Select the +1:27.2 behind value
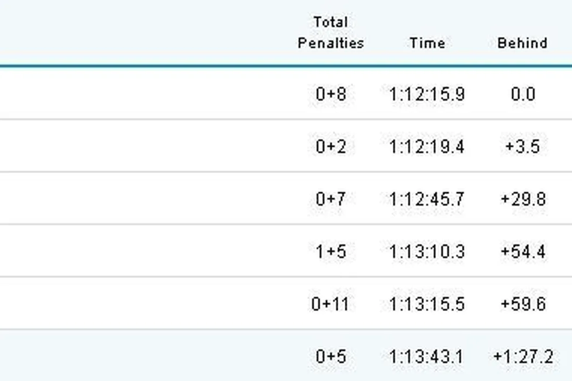The image size is (572, 381). point(522,357)
